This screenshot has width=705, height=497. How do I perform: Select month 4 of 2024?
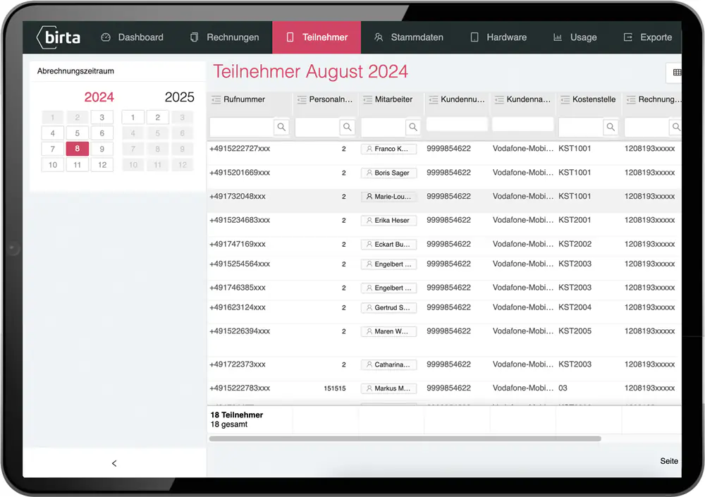[x=53, y=133]
